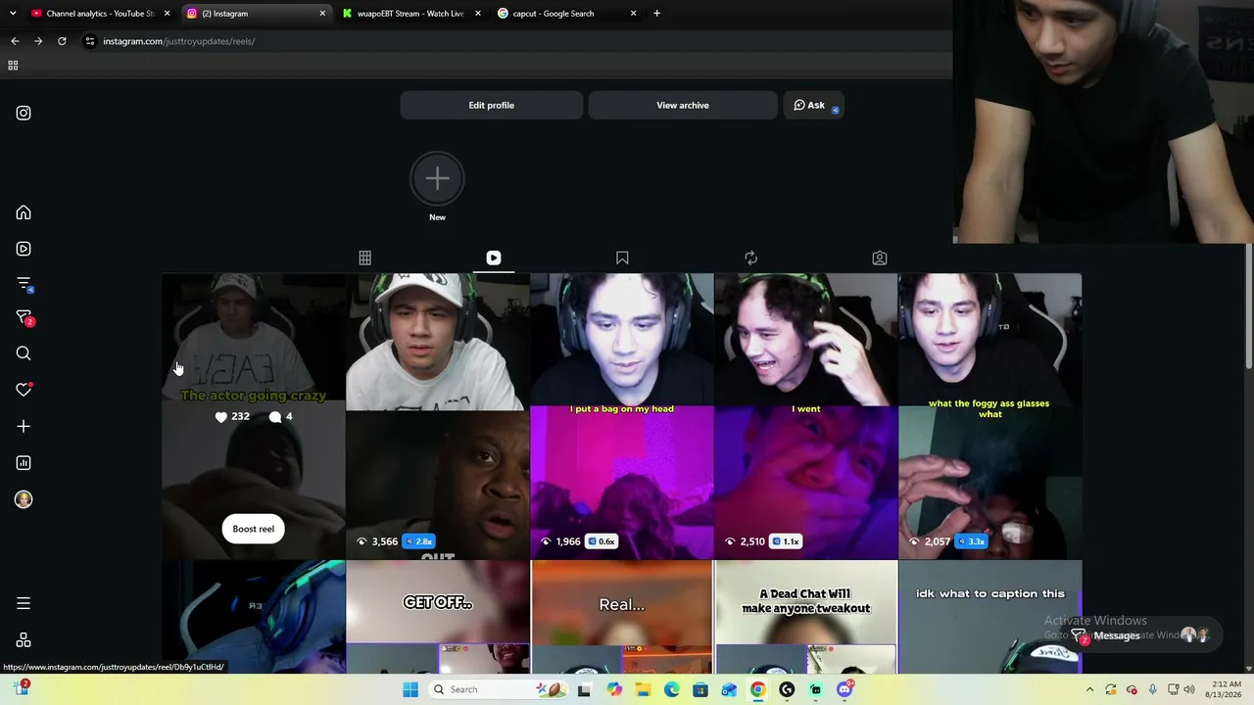Open the Messages icon in the sidebar
The image size is (1254, 705).
point(24,318)
